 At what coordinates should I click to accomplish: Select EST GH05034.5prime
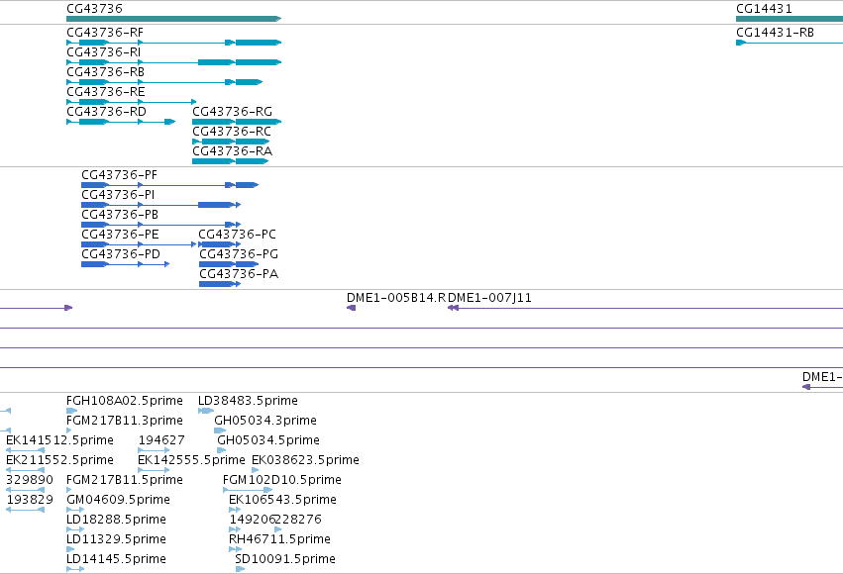coord(222,451)
